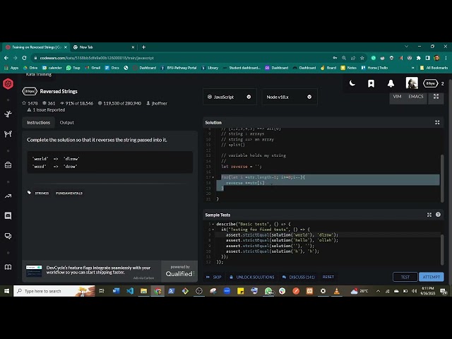Open the Discord sidebar icon
Image resolution: width=452 pixels, height=339 pixels.
point(8,215)
